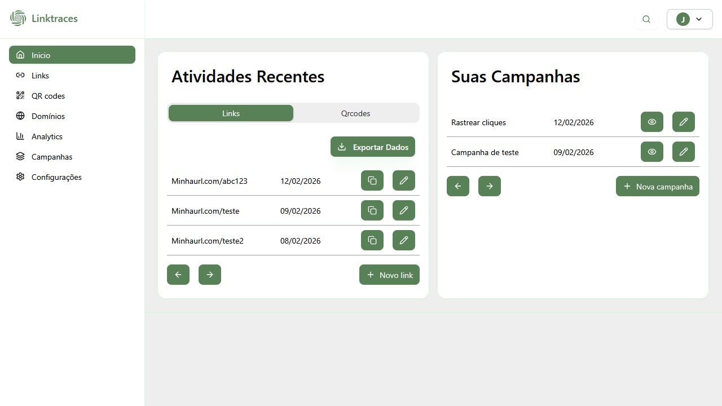
Task: Copy the Minhaurl.com/teste2 link
Action: [372, 240]
